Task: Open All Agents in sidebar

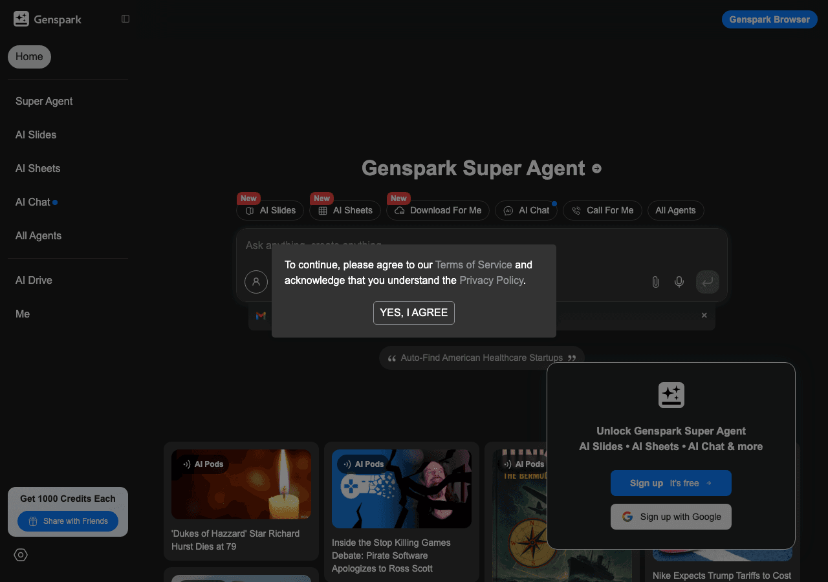Action: pos(38,235)
